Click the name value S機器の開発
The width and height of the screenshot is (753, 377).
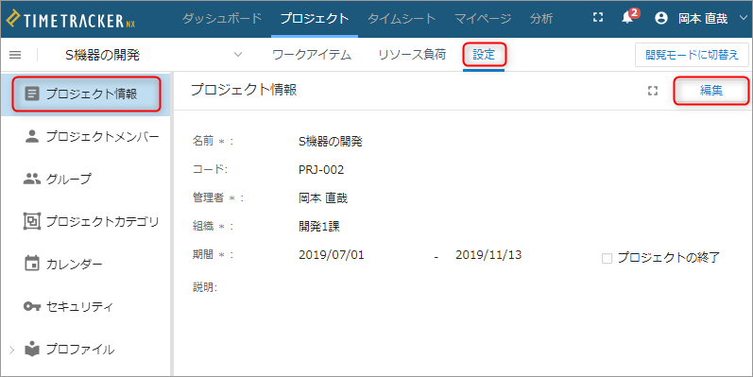click(331, 142)
